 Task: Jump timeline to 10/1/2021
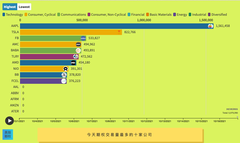pos(19,121)
